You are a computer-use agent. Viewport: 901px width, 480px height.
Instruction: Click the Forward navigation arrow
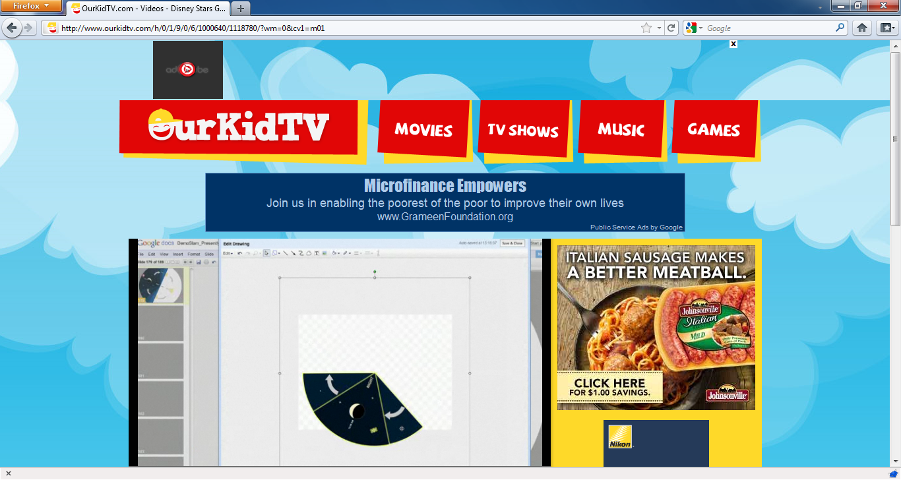[28, 28]
